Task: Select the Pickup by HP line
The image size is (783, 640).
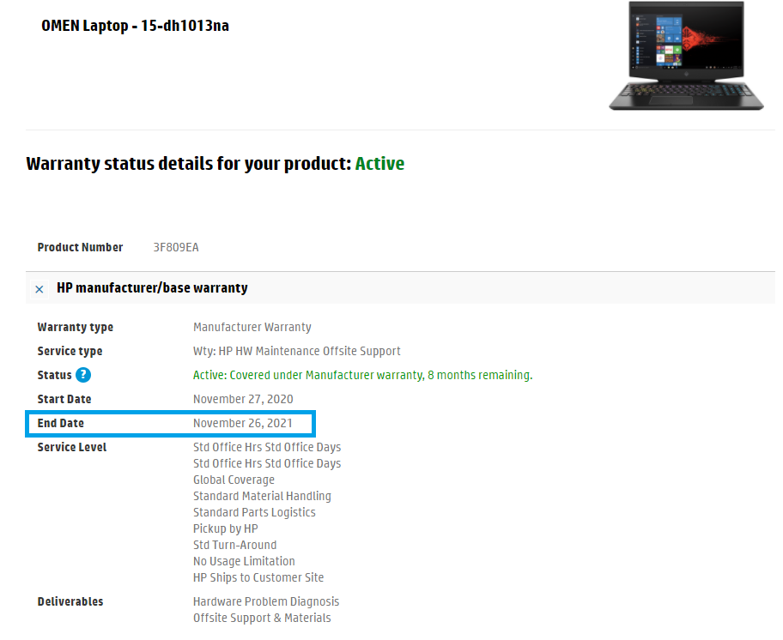Action: click(226, 528)
